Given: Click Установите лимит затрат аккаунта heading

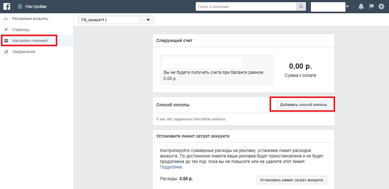Looking at the screenshot, I should [x=193, y=136].
